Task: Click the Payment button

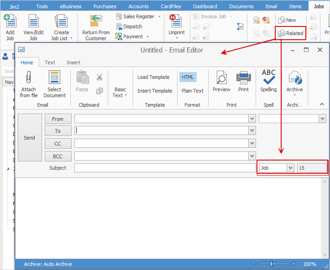Action: click(x=129, y=36)
